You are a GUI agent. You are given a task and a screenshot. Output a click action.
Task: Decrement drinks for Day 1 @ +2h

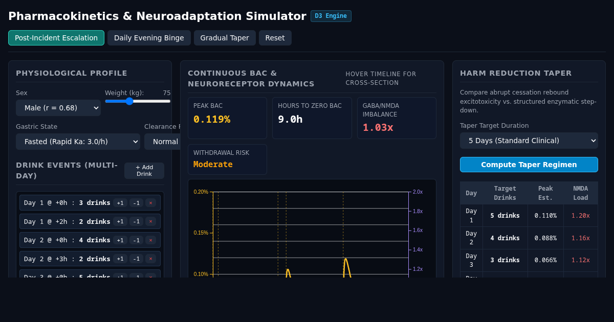click(136, 221)
